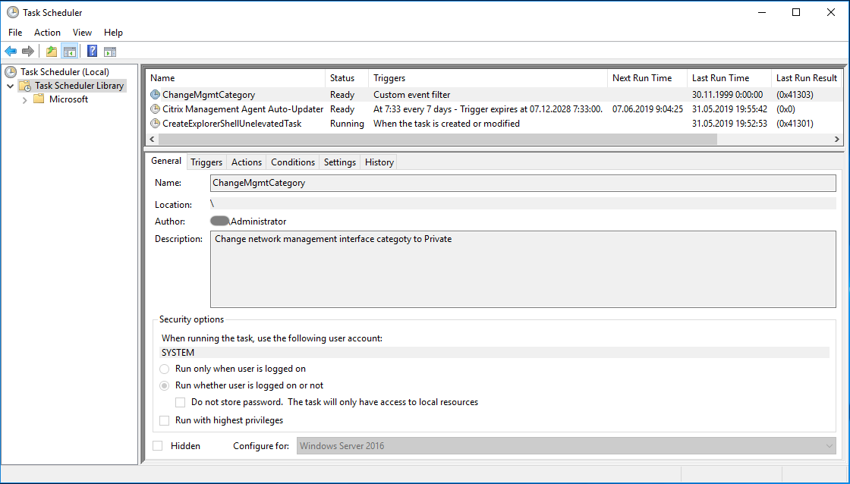Viewport: 850px width, 484px height.
Task: Enable the Run with highest privileges checkbox
Action: coord(165,420)
